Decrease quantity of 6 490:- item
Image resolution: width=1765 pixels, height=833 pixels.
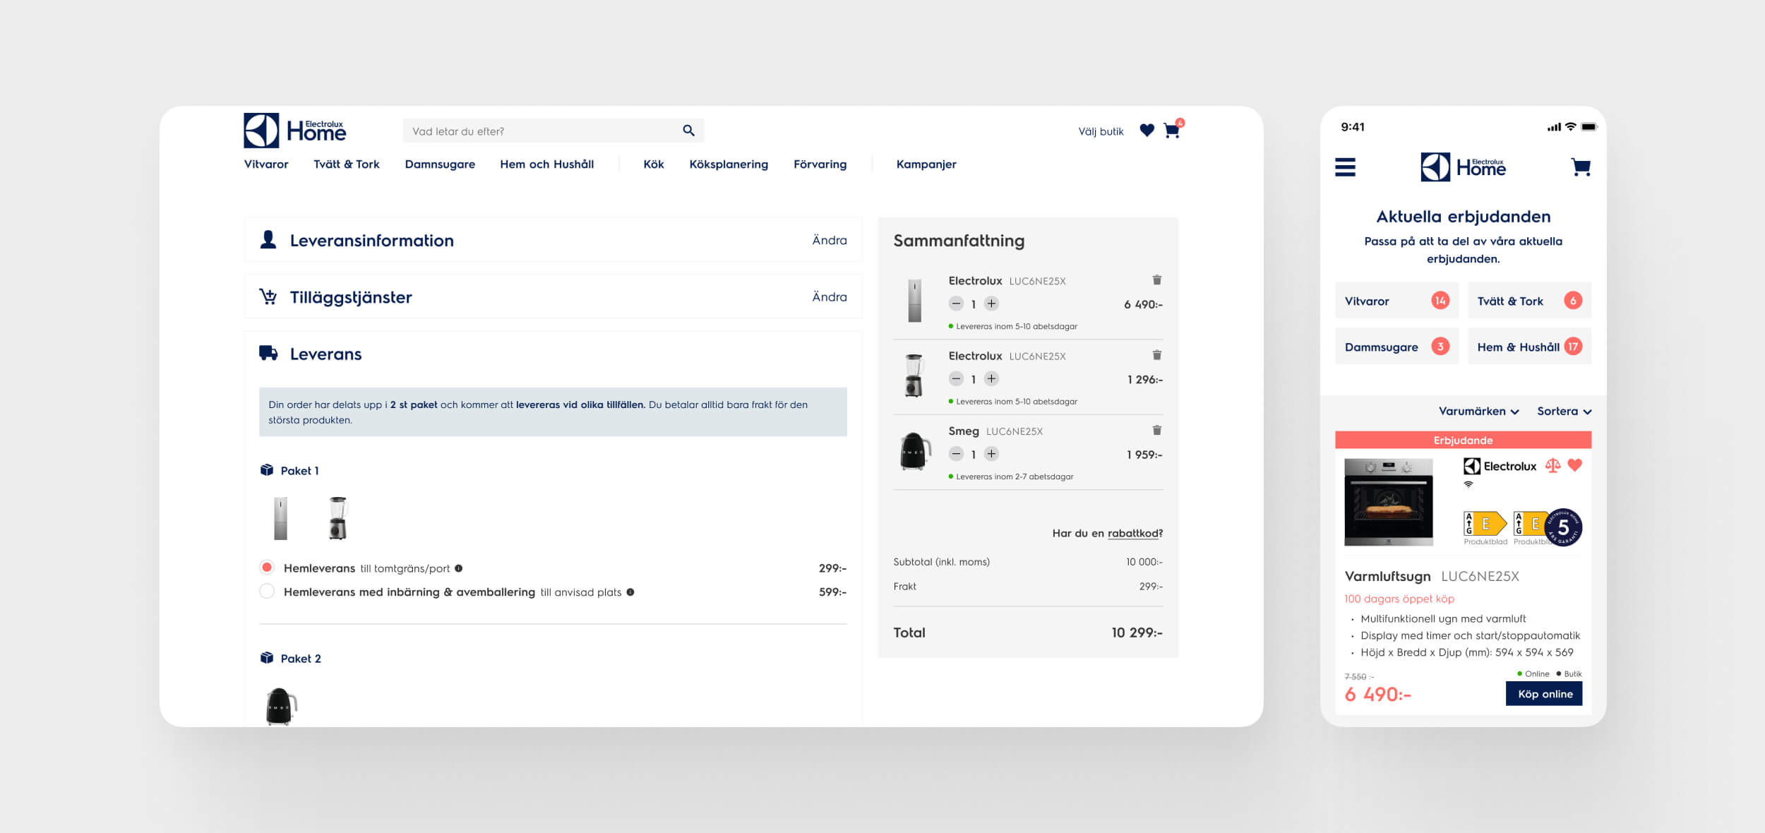956,304
